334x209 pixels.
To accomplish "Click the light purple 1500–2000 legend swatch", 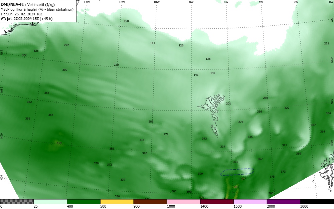I will [x=250, y=202].
